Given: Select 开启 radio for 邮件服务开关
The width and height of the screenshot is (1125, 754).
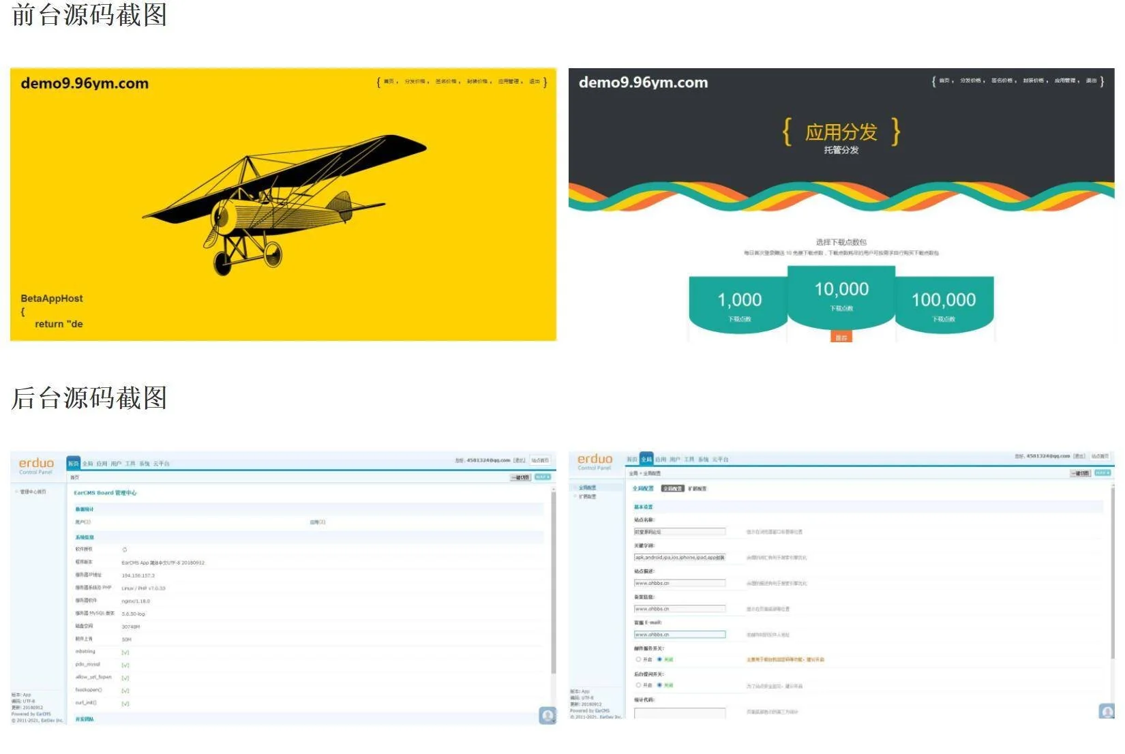Looking at the screenshot, I should click(639, 659).
